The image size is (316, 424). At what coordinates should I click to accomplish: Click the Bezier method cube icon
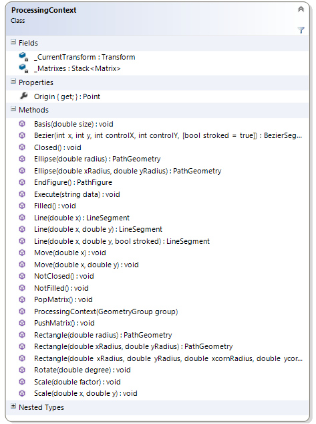pyautogui.click(x=22, y=135)
